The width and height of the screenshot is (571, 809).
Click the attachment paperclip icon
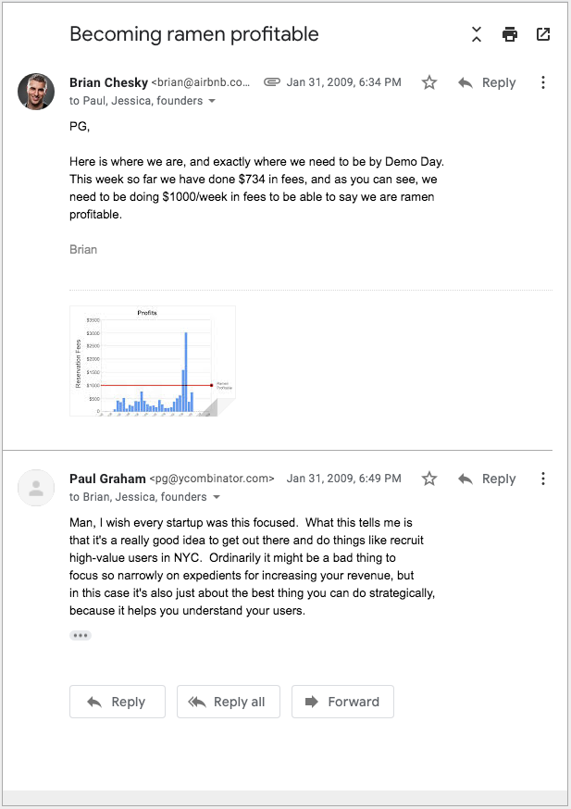[271, 82]
